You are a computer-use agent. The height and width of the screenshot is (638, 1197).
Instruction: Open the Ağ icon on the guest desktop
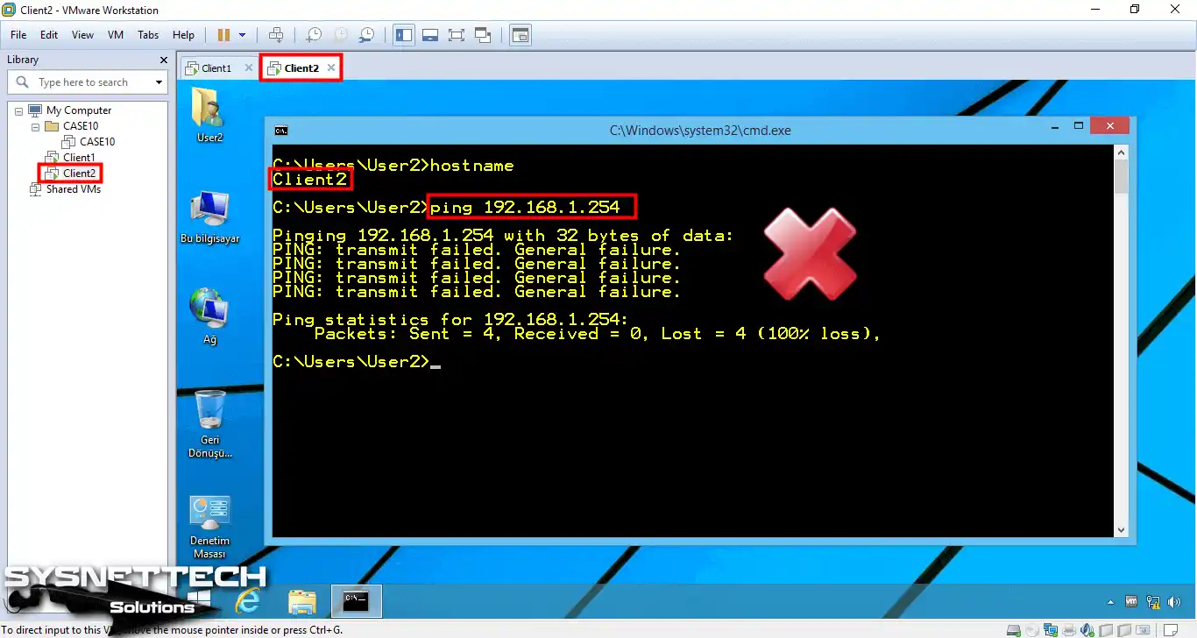tap(209, 311)
